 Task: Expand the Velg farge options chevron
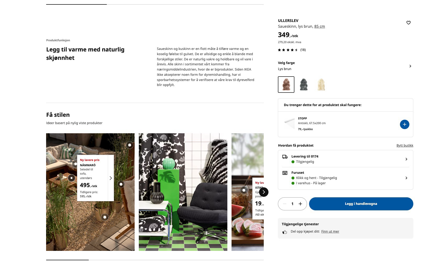click(410, 66)
